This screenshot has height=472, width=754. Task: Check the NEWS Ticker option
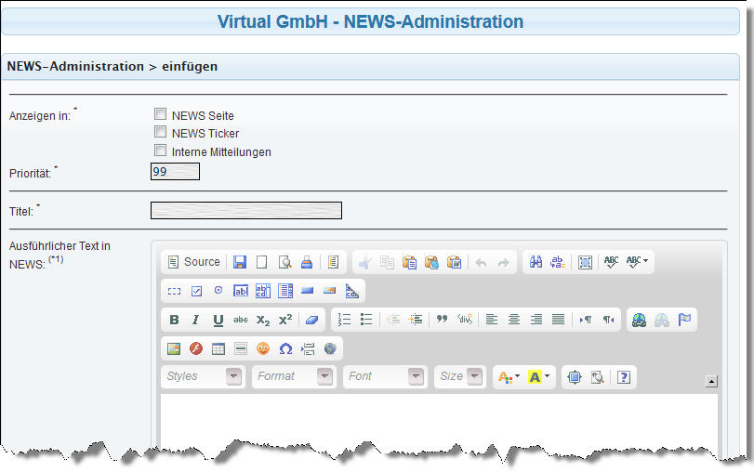(161, 133)
